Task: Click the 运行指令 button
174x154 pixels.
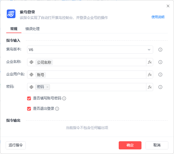Action: 16,145
